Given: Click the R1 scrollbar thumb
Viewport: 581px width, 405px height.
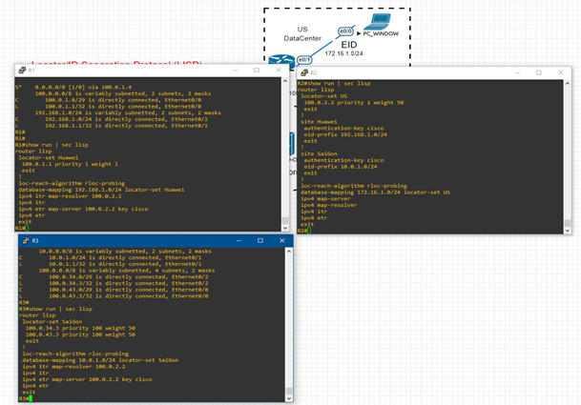Looking at the screenshot, I should click(x=285, y=220).
